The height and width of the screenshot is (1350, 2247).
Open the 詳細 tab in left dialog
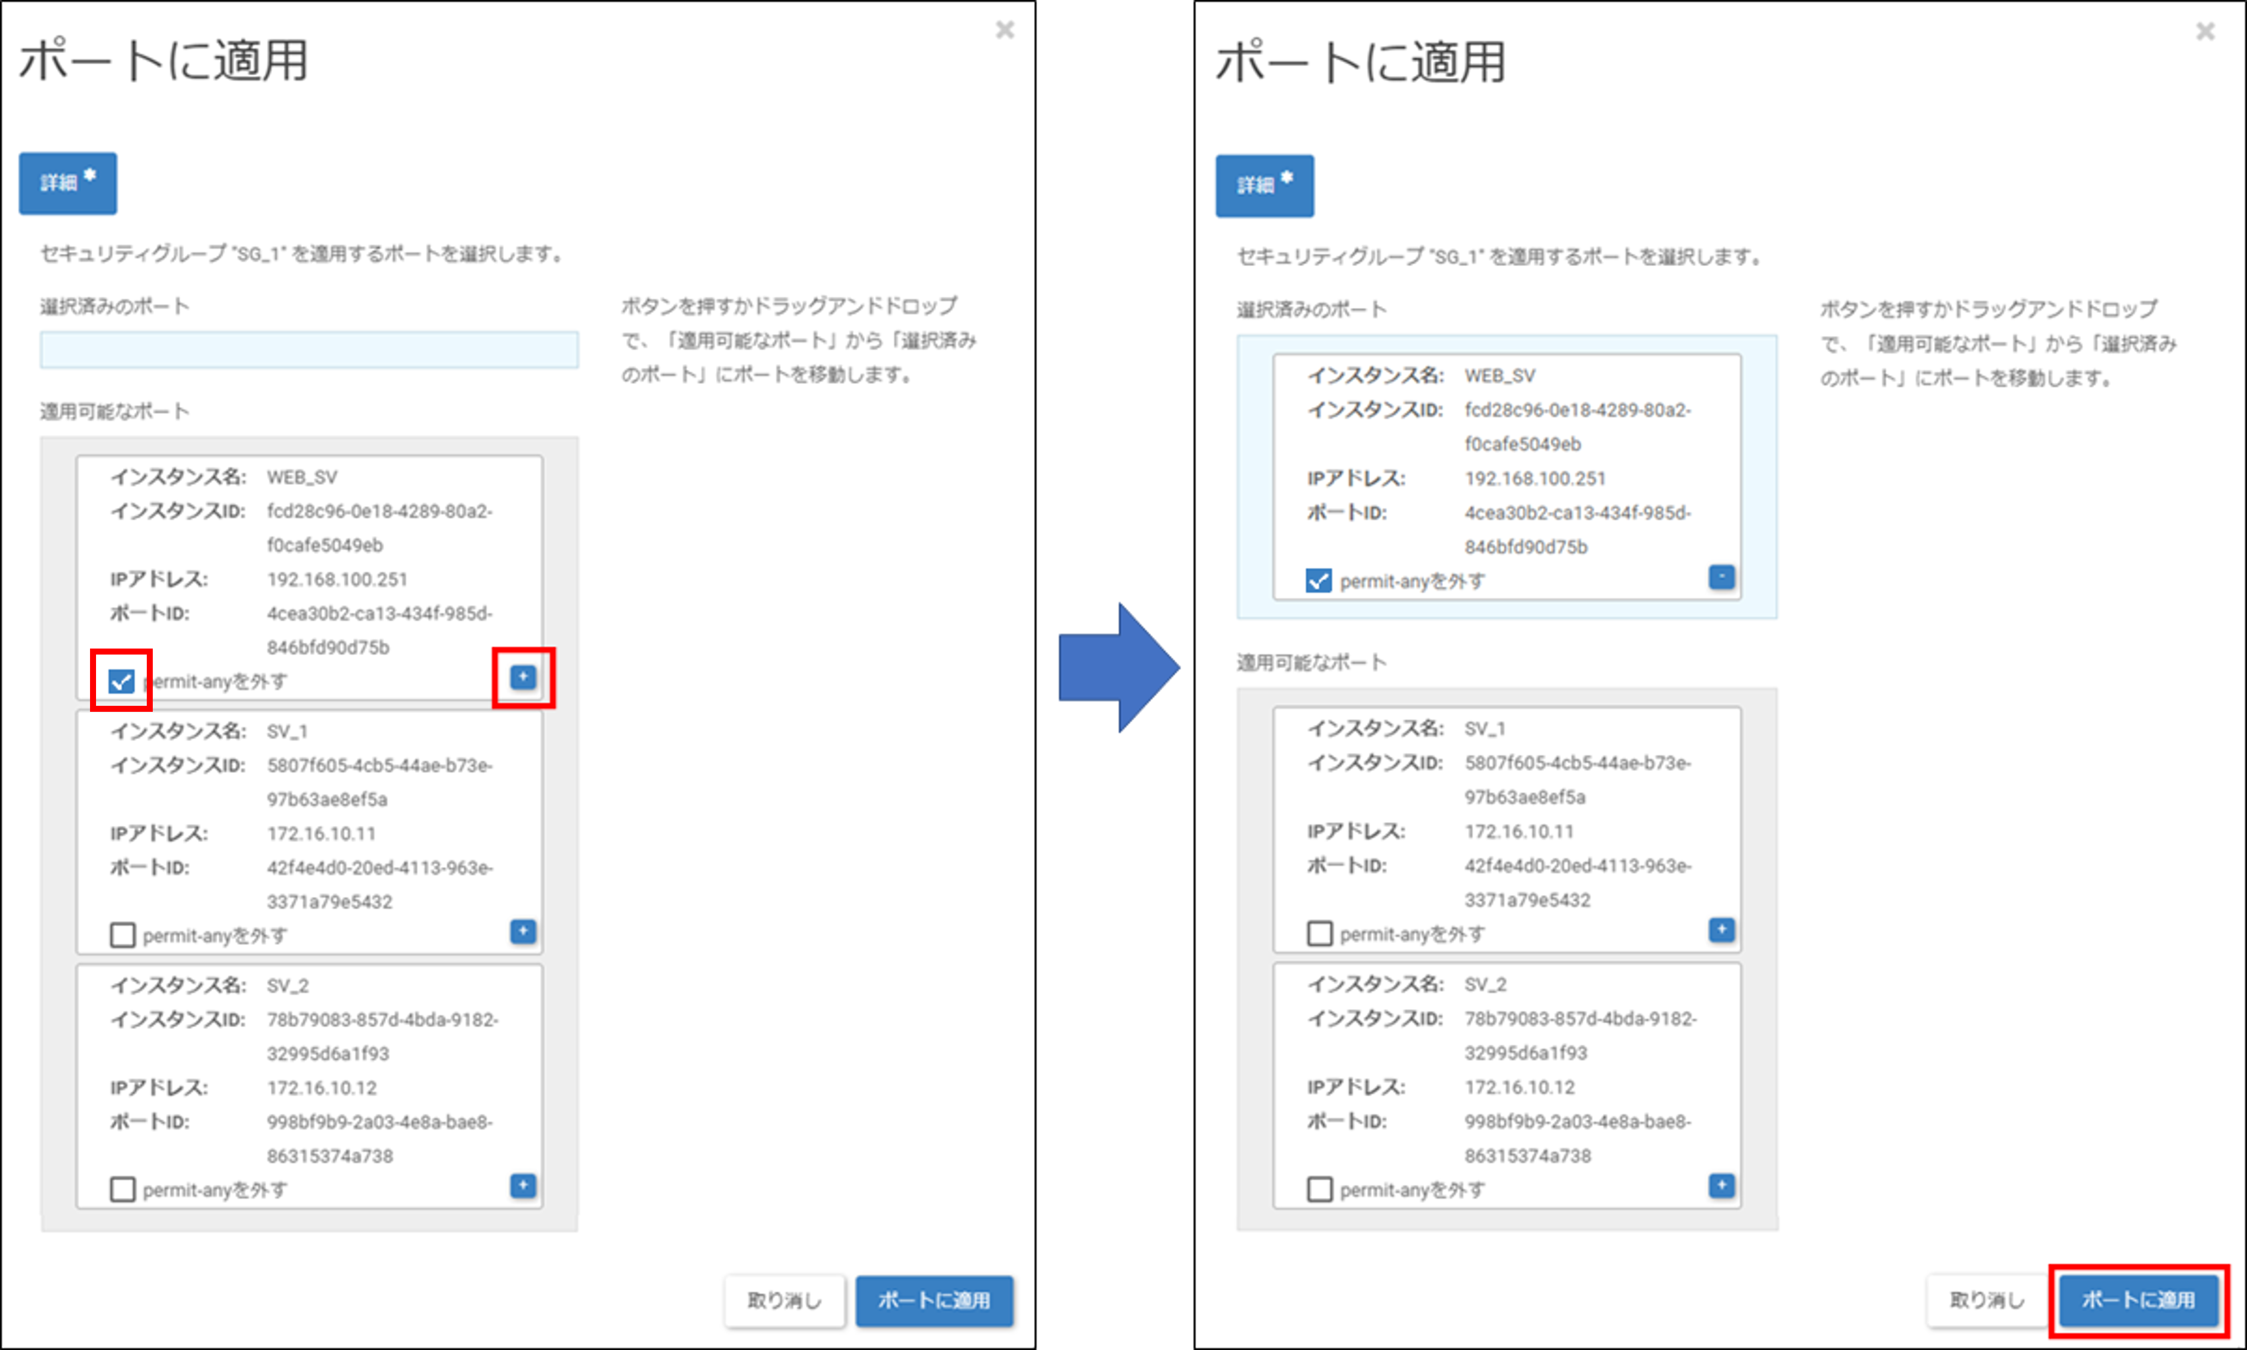coord(67,183)
